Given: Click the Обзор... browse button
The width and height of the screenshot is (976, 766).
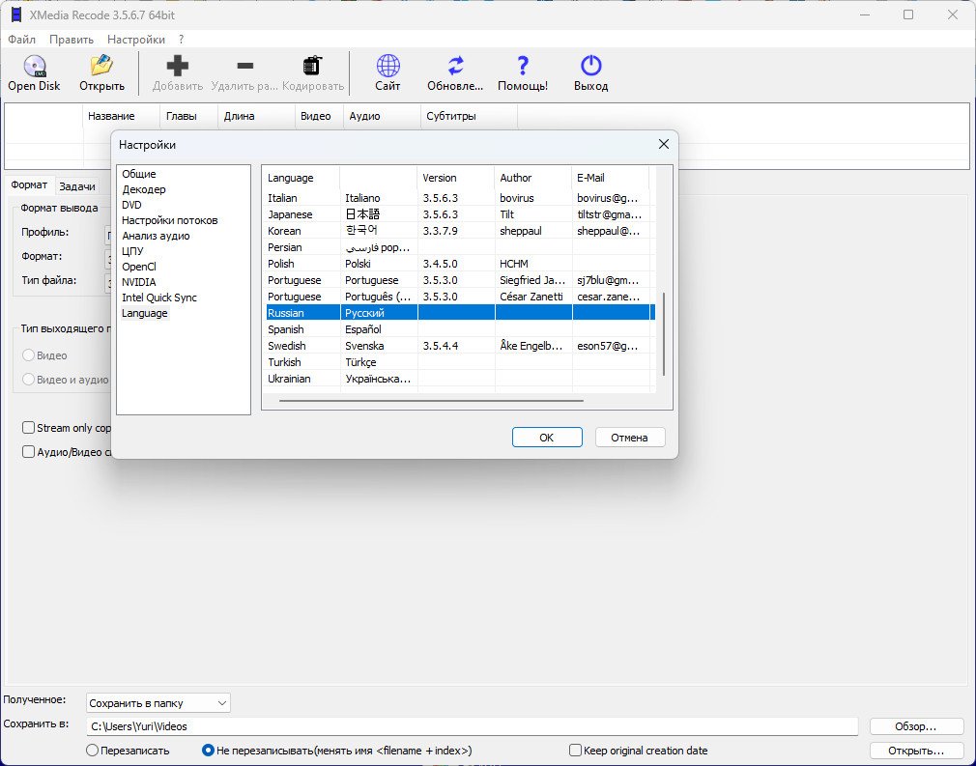Looking at the screenshot, I should pos(916,726).
